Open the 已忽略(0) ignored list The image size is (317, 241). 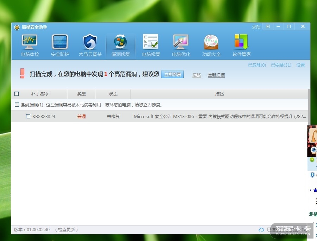point(257,65)
